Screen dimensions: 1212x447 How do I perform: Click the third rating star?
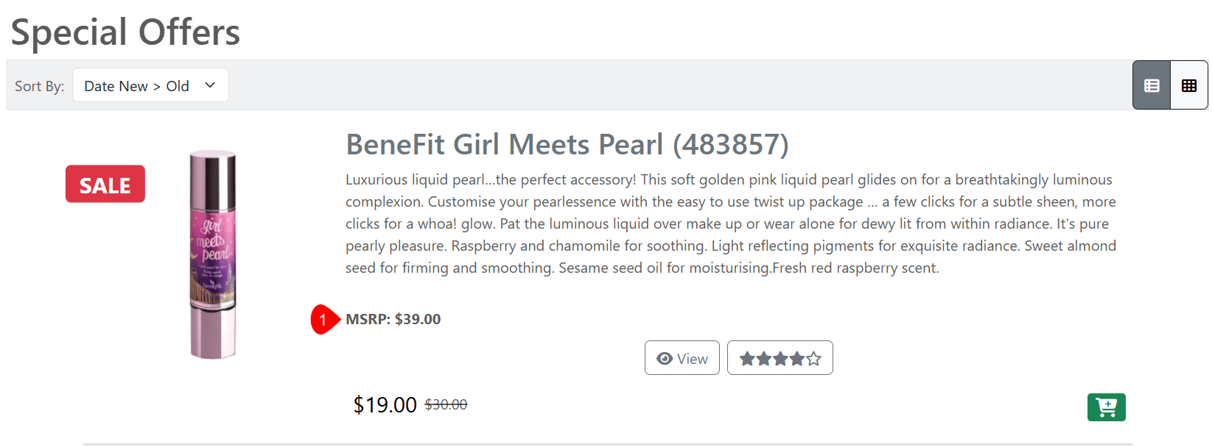tap(780, 359)
